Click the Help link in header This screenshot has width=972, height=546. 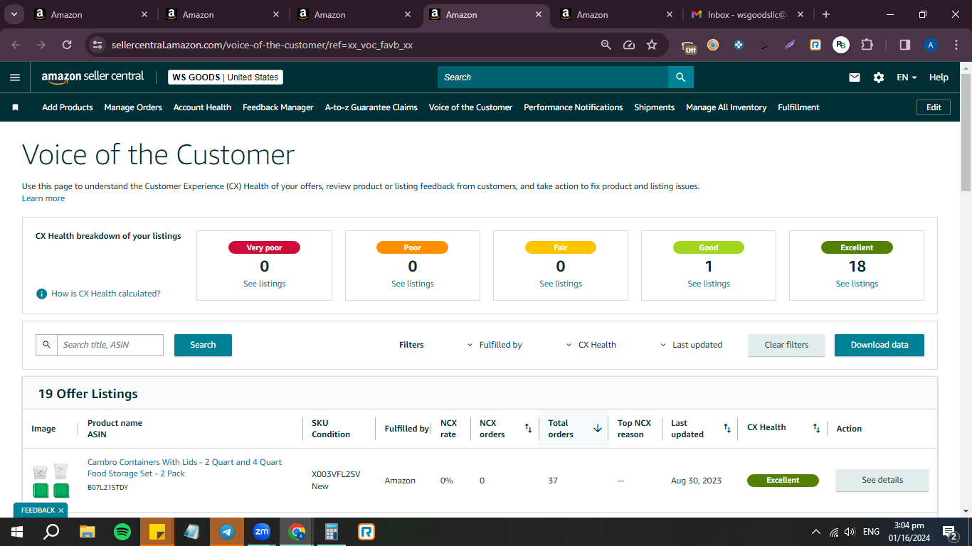click(x=939, y=77)
